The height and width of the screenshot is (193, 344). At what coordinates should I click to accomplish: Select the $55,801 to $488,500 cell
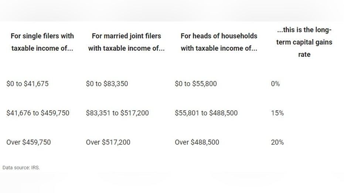(206, 113)
